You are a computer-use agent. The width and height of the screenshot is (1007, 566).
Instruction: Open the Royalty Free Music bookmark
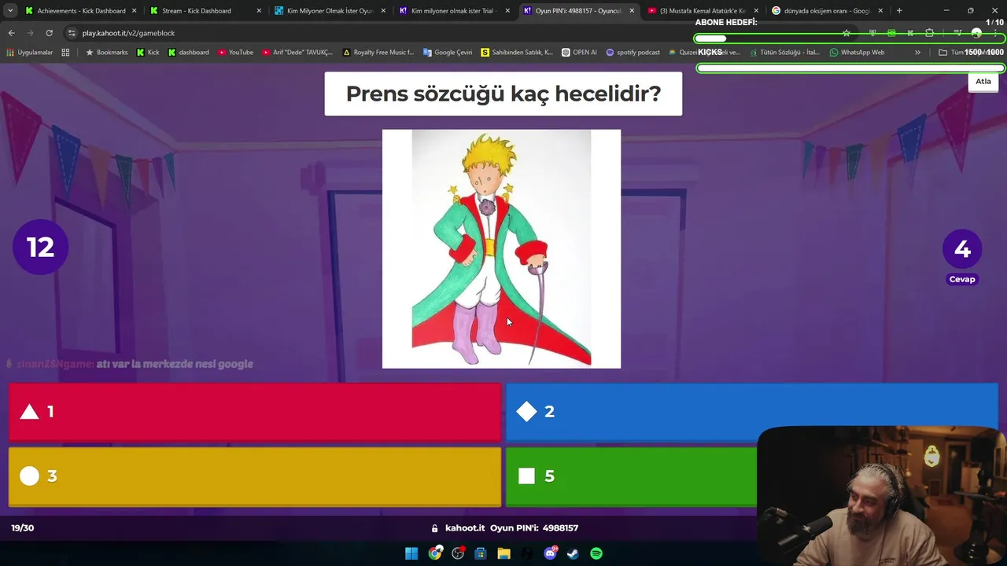pos(378,53)
